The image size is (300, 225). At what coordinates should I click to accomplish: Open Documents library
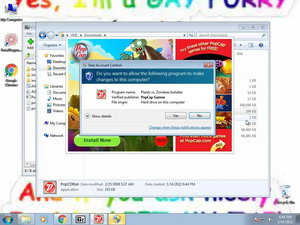coord(59,92)
